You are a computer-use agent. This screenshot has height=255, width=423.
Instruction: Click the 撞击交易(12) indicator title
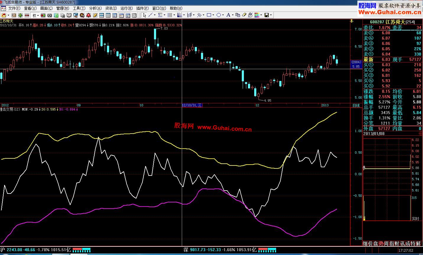coord(10,109)
